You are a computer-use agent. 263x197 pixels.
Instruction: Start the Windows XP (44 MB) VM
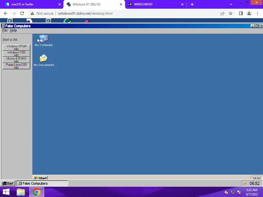point(16,47)
